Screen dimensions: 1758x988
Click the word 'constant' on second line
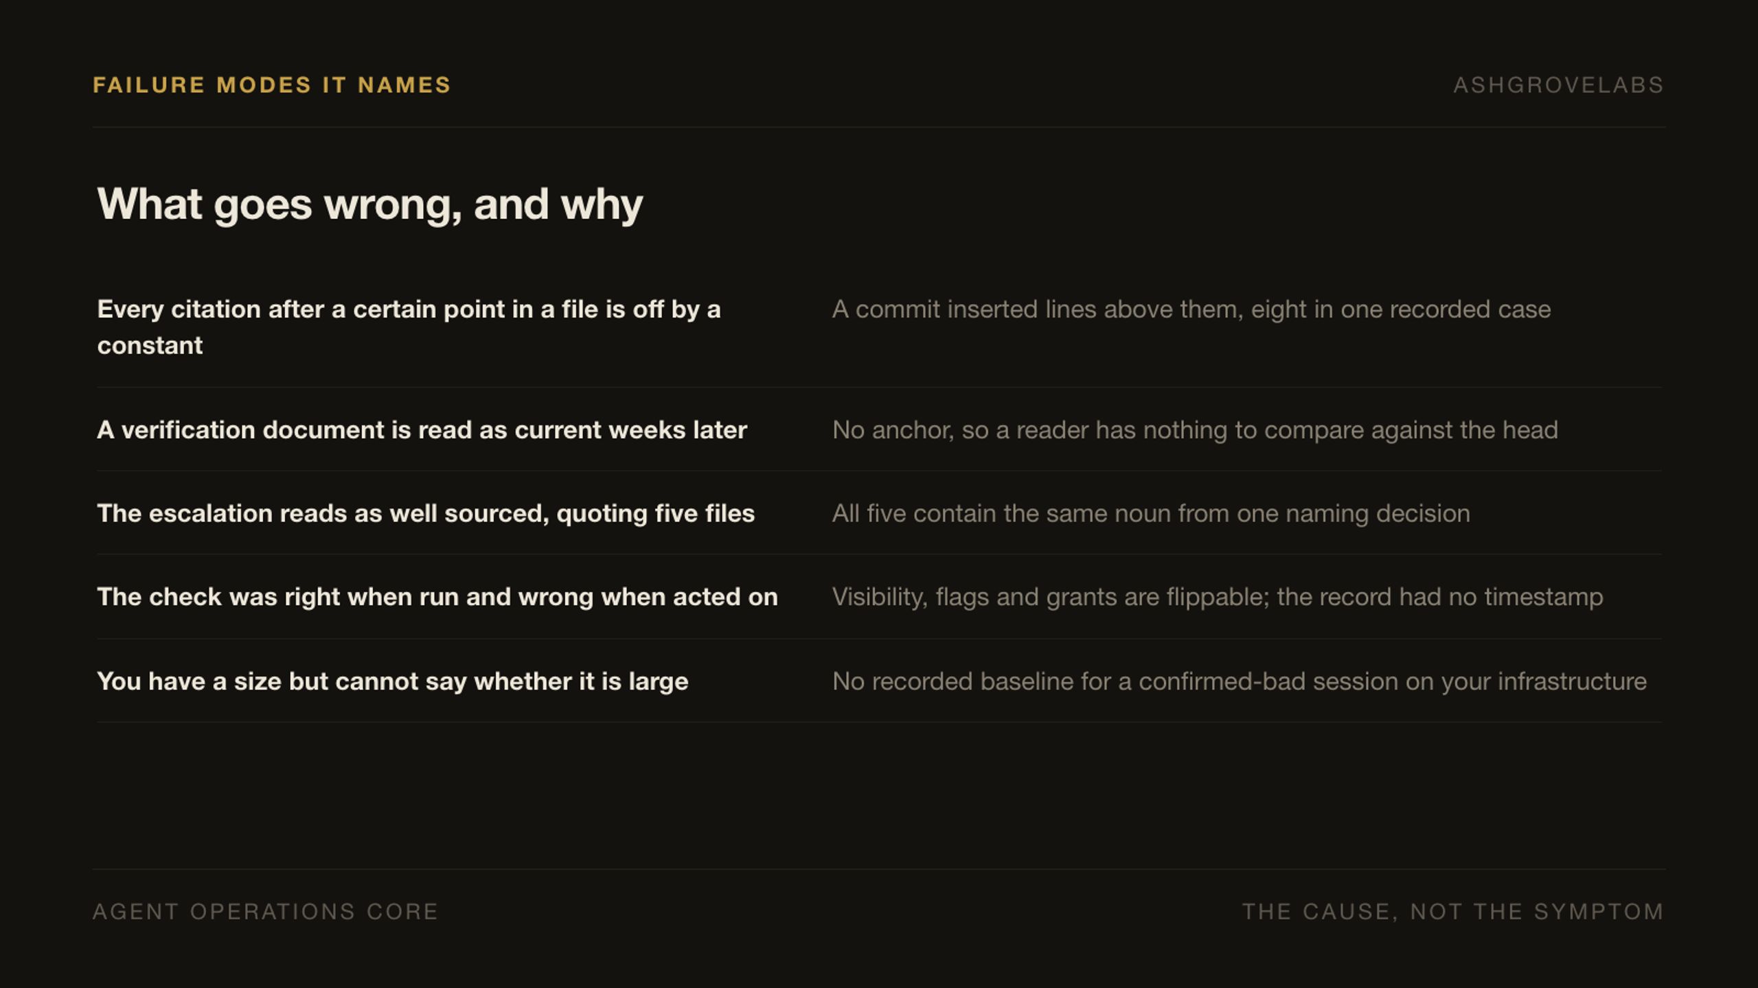pos(150,346)
